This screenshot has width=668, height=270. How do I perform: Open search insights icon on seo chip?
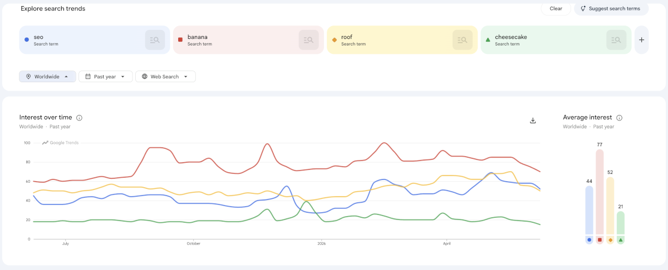tap(155, 40)
